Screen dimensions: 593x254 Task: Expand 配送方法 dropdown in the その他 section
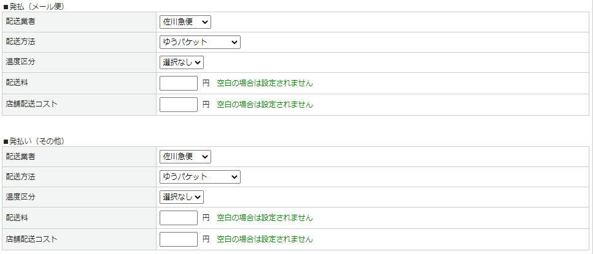pyautogui.click(x=200, y=177)
